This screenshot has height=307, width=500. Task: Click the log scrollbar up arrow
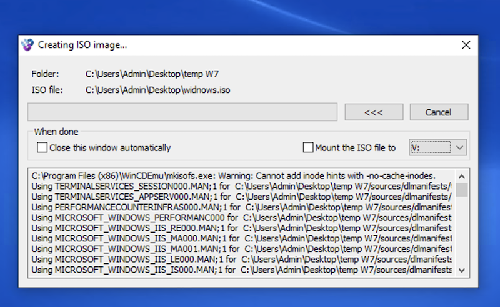462,176
